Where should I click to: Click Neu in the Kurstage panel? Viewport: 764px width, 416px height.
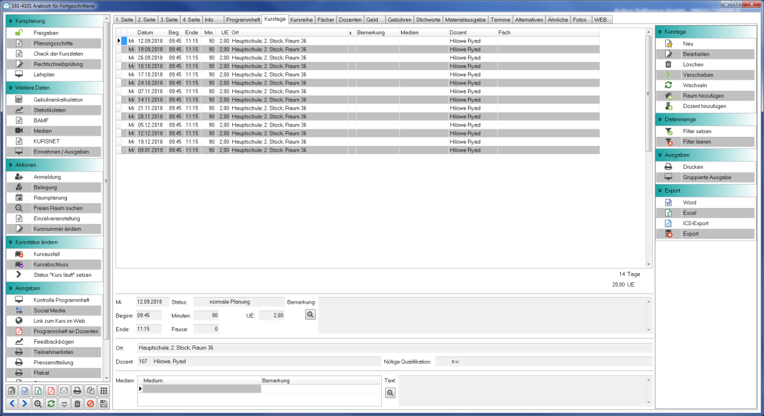tap(706, 44)
